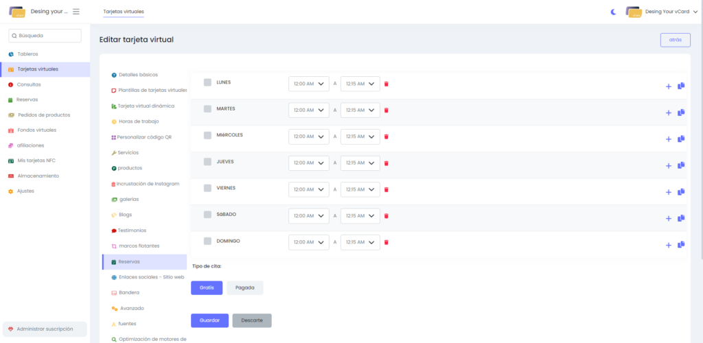703x343 pixels.
Task: Delete the LUNES time slot with trash icon
Action: point(386,84)
